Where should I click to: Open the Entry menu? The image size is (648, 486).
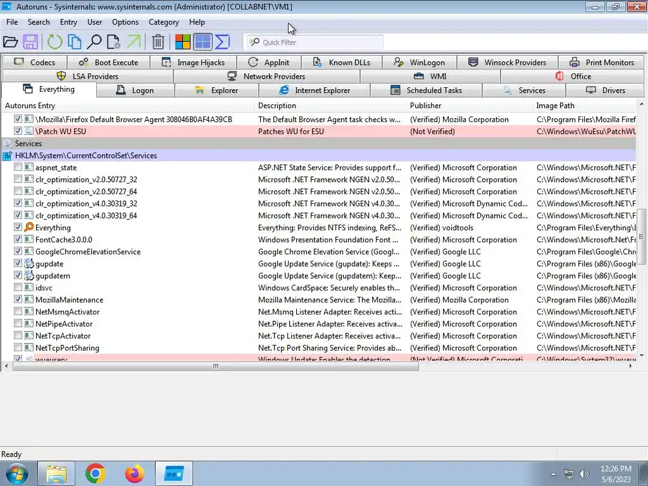click(x=68, y=22)
